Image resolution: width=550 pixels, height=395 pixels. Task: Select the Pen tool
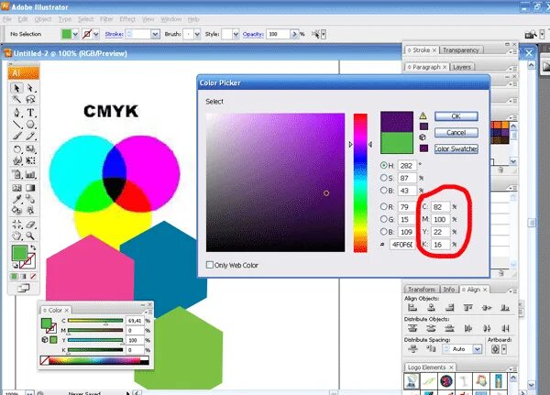point(16,113)
